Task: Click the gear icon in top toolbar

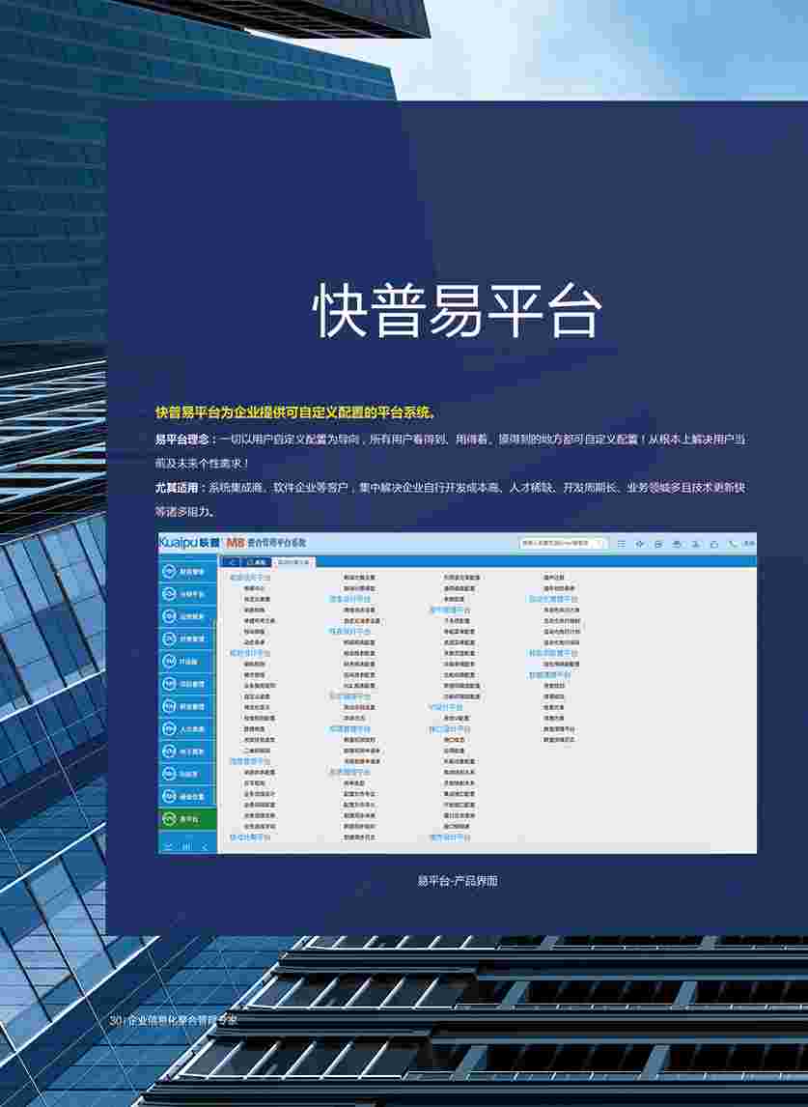Action: click(x=640, y=544)
